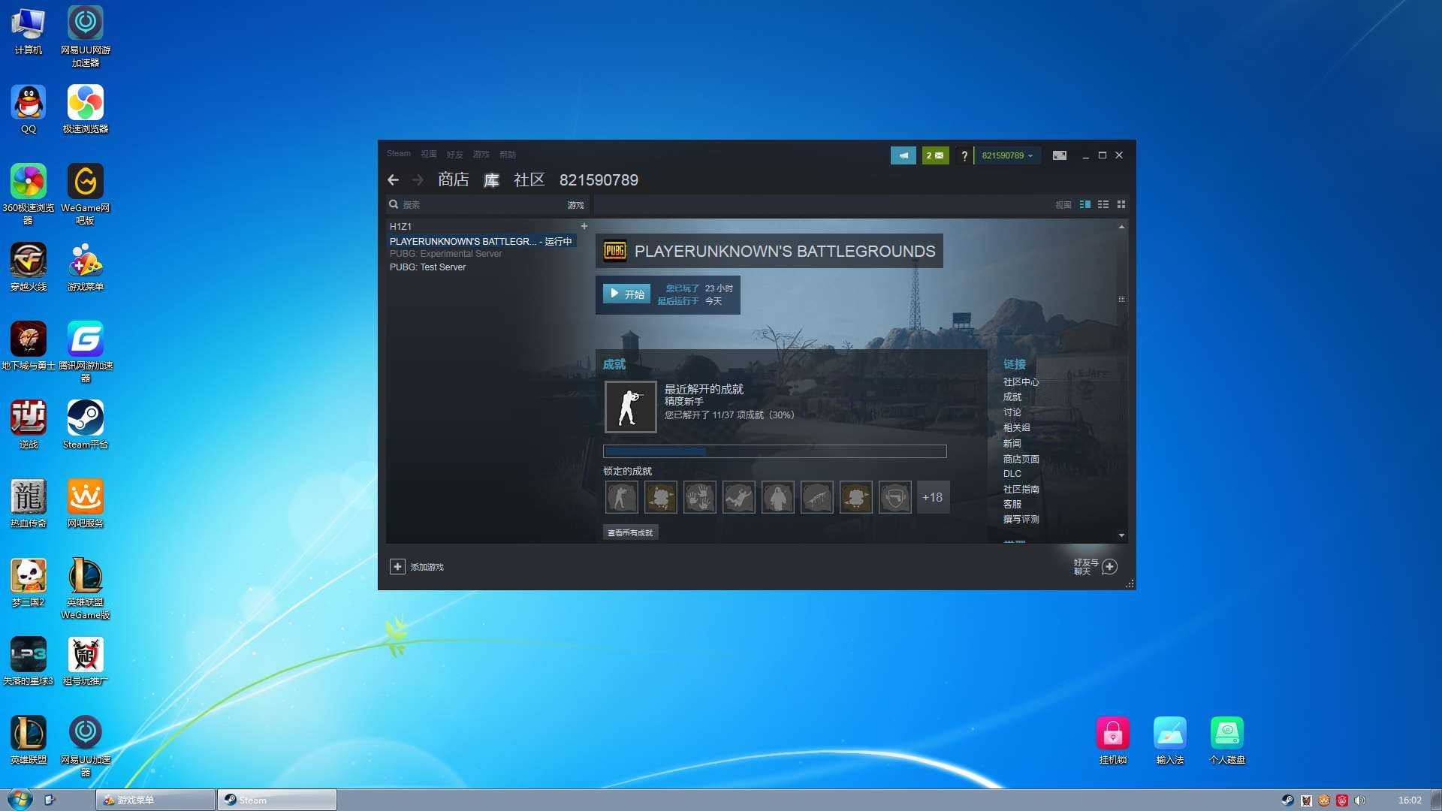Open the 讨论 discussions link
Viewport: 1442px width, 811px height.
coord(1012,412)
